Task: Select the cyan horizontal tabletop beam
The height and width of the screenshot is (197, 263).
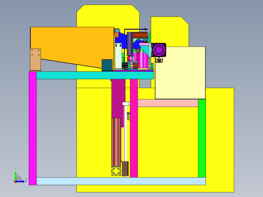Action: [95, 75]
